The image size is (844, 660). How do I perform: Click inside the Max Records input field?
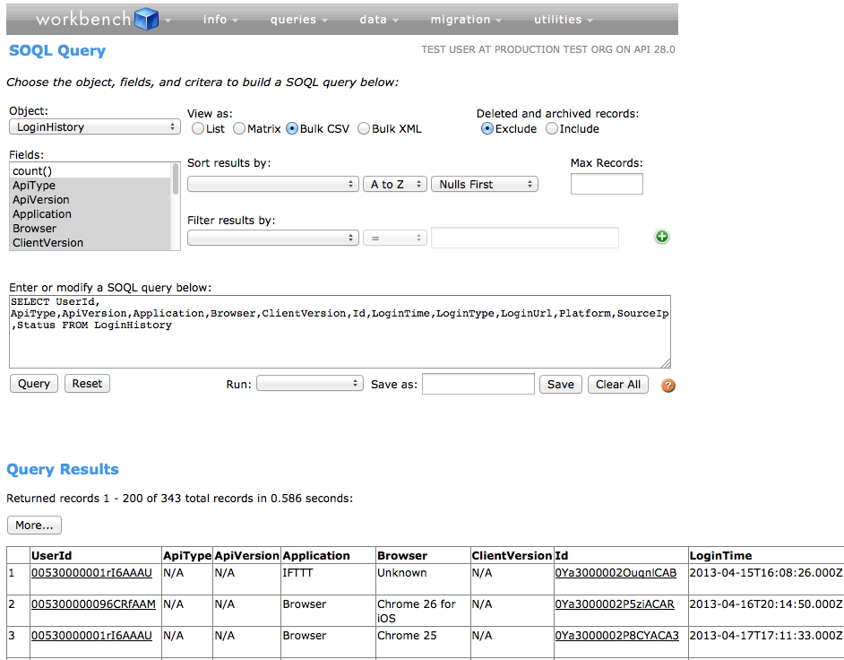coord(607,183)
